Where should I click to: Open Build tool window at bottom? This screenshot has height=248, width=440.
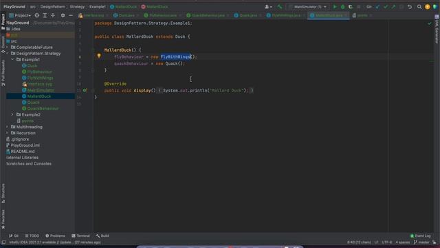click(102, 236)
